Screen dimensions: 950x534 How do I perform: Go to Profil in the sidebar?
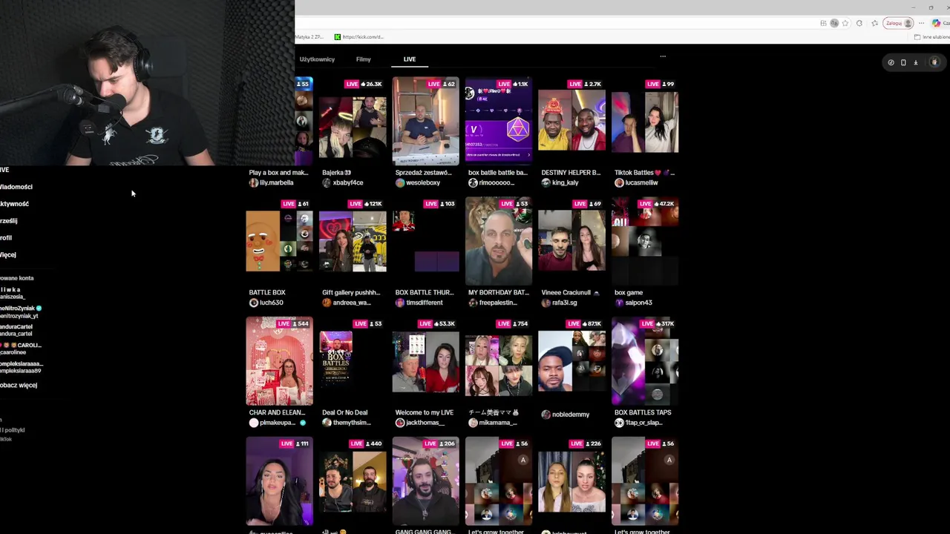click(x=6, y=238)
